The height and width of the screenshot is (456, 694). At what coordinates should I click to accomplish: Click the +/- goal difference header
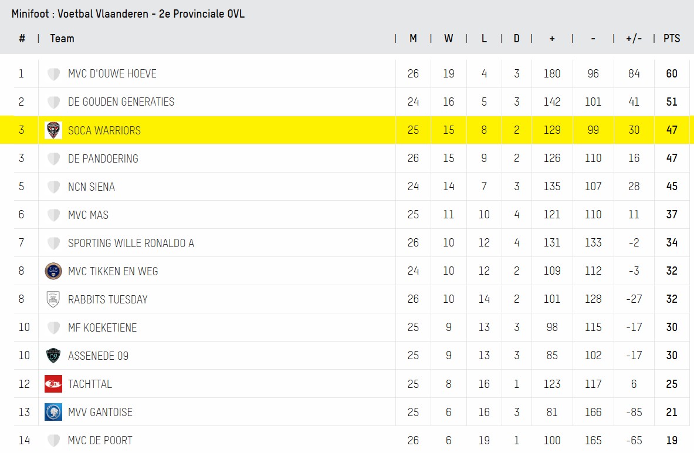pyautogui.click(x=634, y=39)
